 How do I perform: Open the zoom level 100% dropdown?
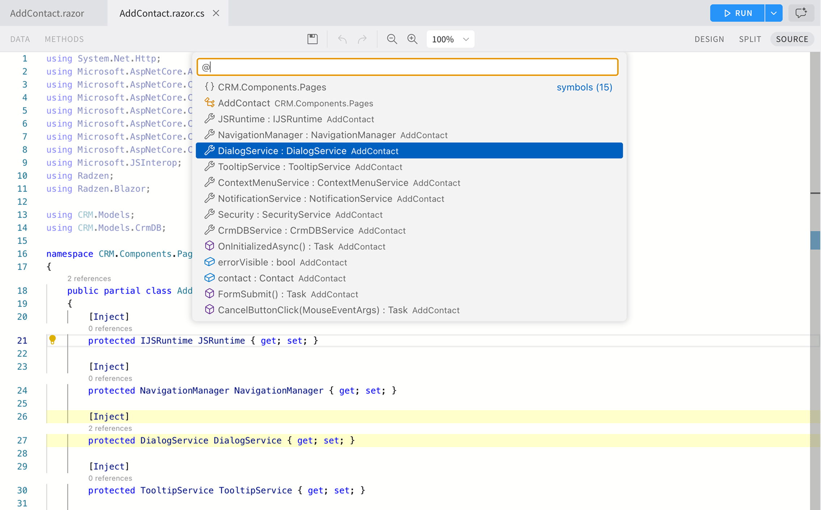(x=450, y=39)
